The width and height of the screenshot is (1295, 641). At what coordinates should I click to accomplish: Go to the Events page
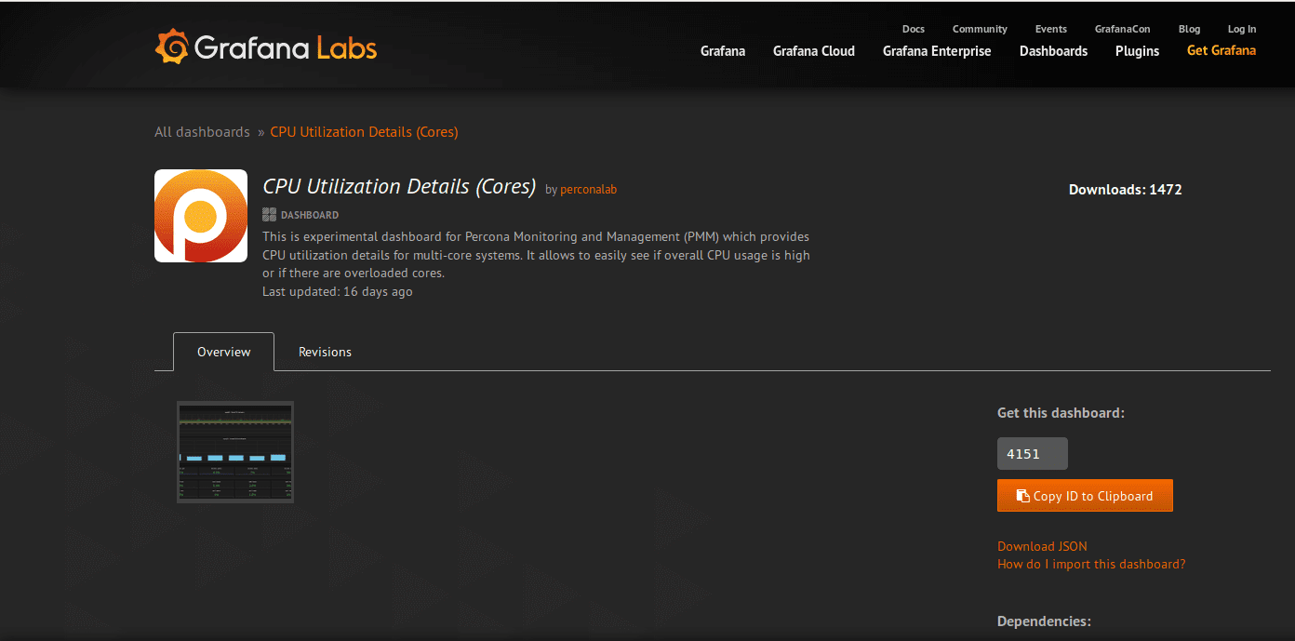pyautogui.click(x=1051, y=29)
